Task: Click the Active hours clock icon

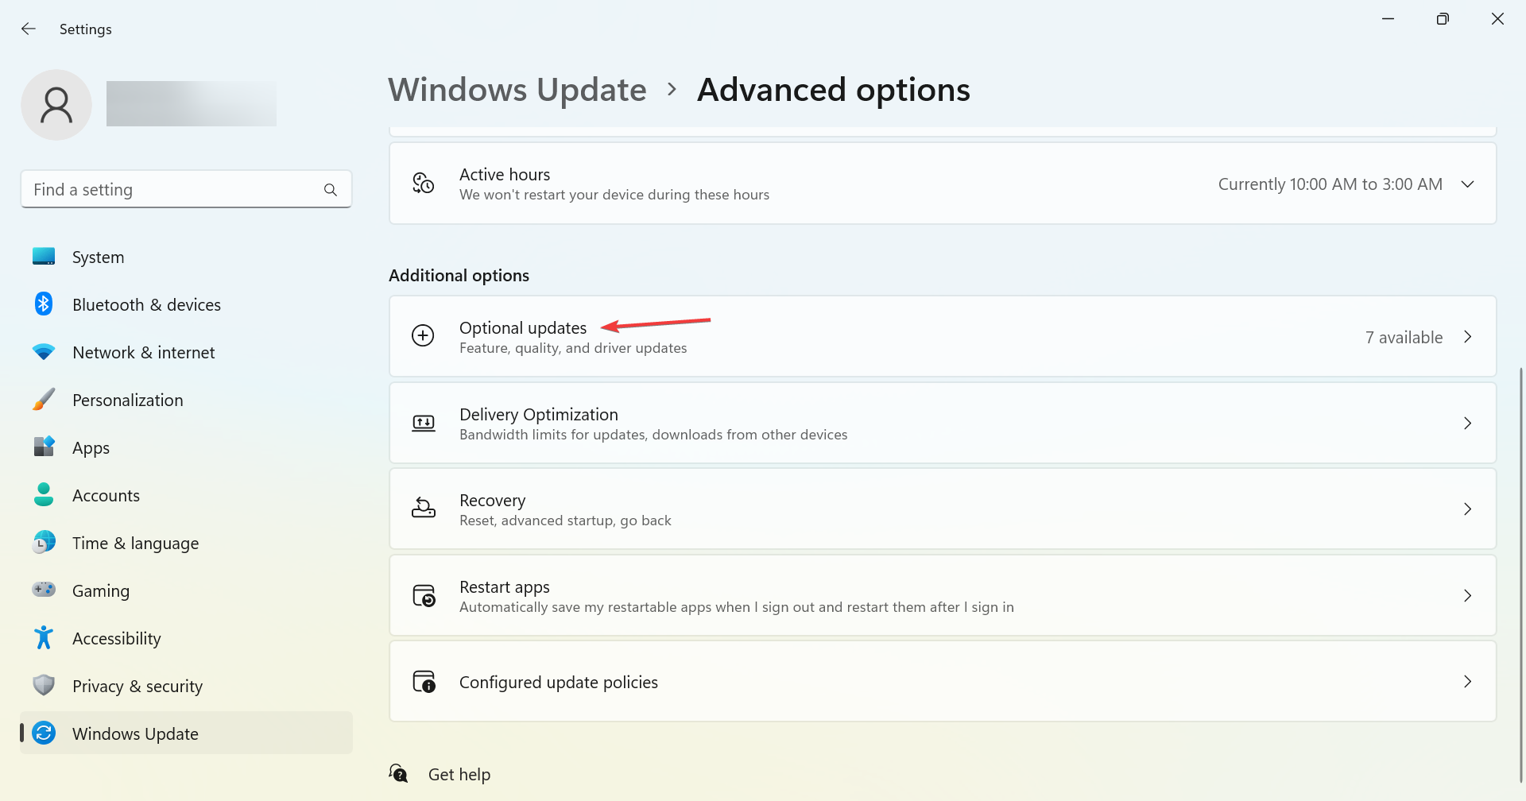Action: click(423, 183)
